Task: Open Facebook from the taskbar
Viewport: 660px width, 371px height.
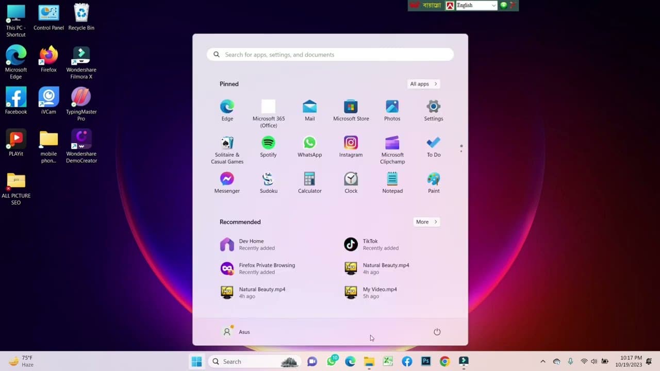Action: (x=407, y=362)
